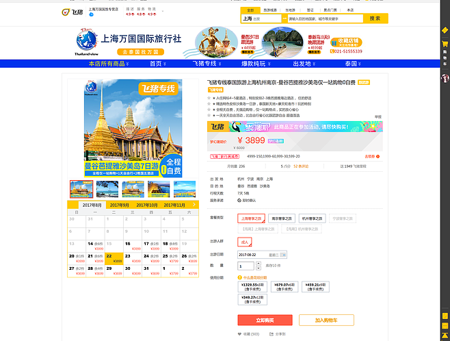Click the Fliggy logo in the header
Screen dimensions: 450x341
pyautogui.click(x=72, y=12)
